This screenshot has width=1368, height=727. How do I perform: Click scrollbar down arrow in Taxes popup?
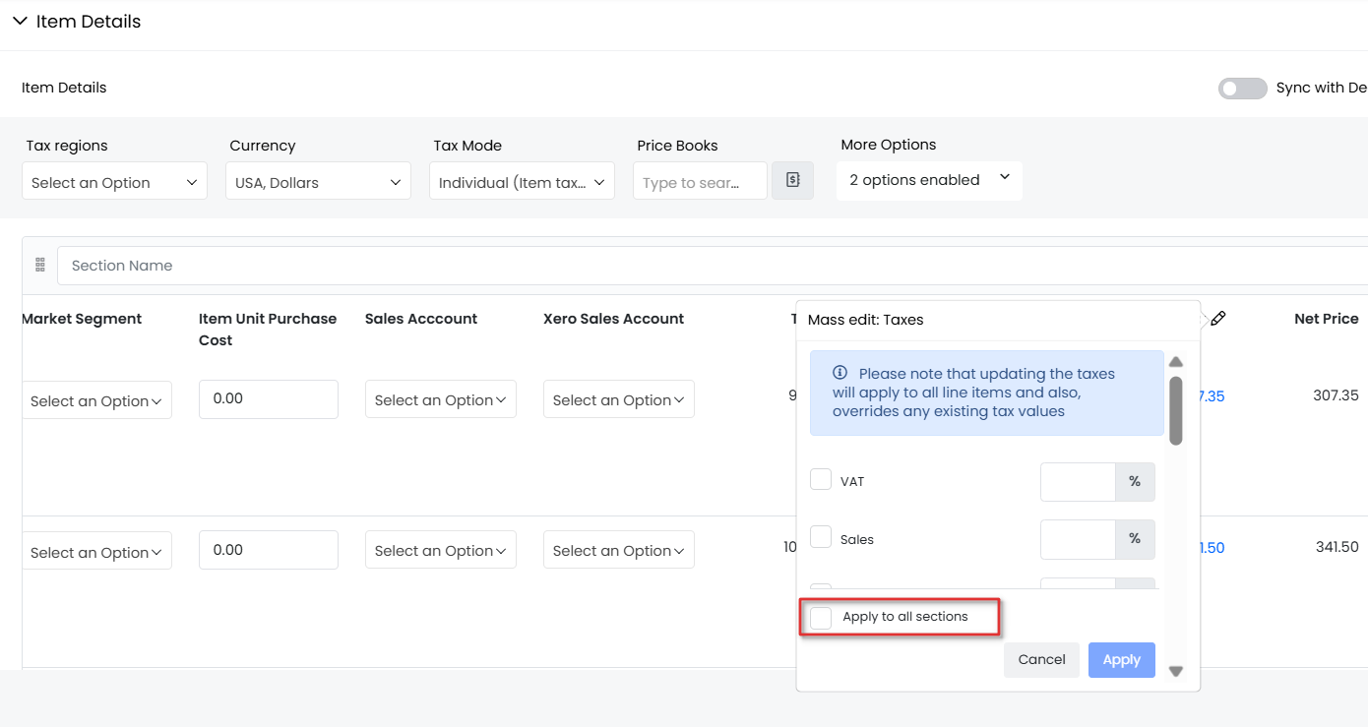coord(1175,671)
